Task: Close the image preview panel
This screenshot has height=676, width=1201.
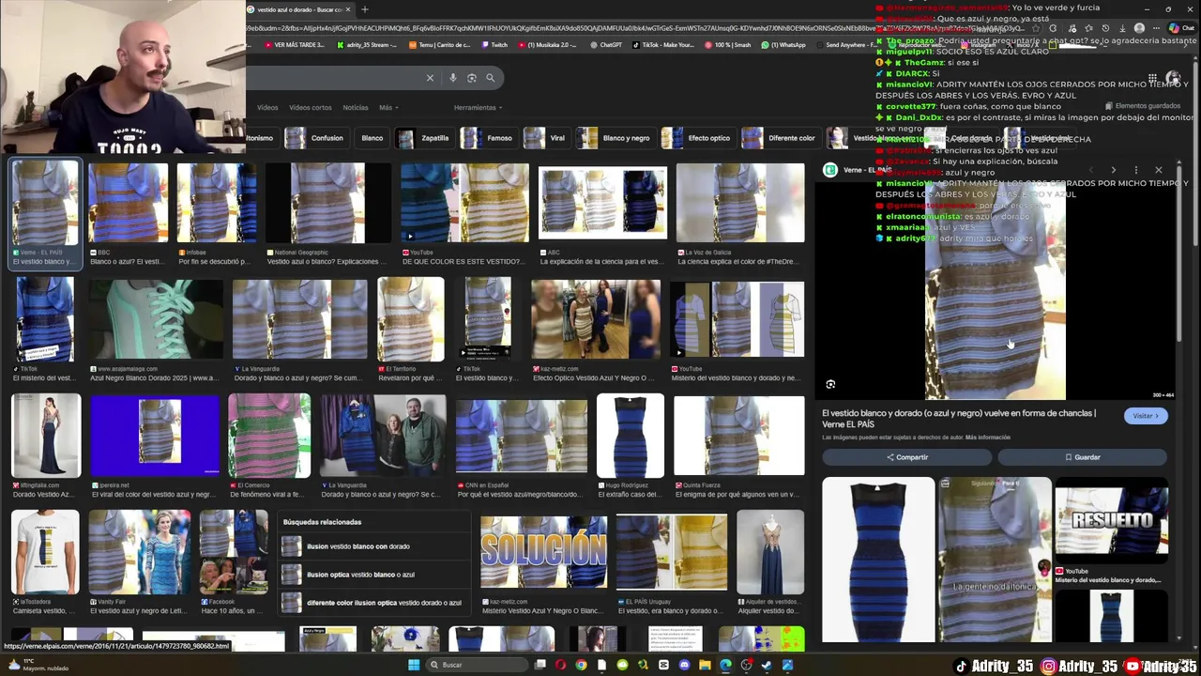Action: (x=1159, y=170)
